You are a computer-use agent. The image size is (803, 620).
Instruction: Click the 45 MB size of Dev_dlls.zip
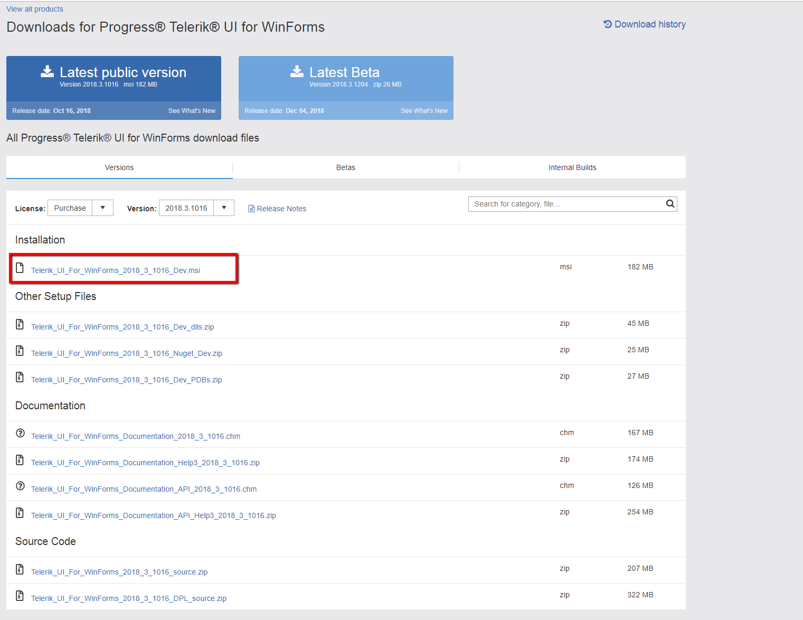[x=638, y=323]
